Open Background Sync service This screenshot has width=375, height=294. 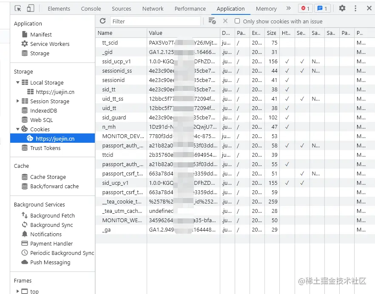(x=51, y=225)
